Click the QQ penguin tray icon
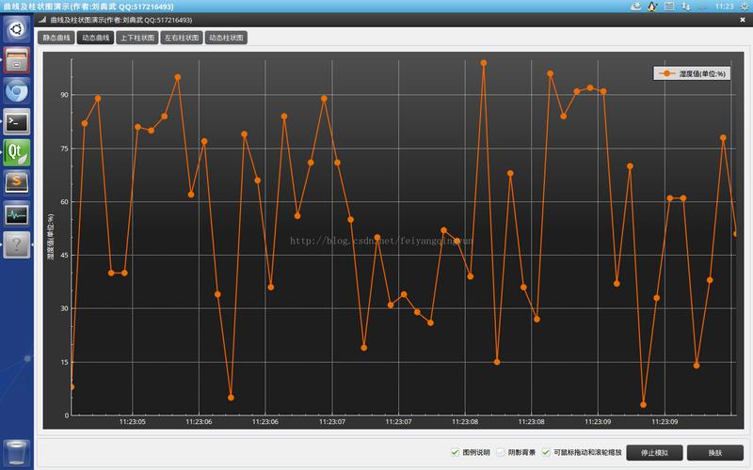This screenshot has width=753, height=470. 652,7
